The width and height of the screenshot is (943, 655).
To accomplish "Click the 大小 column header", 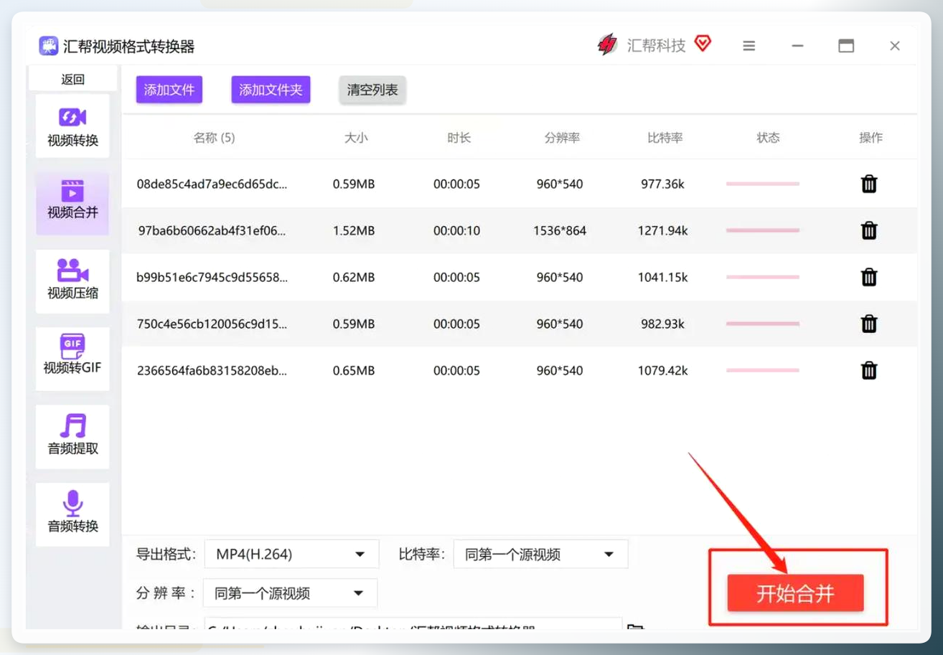I will pyautogui.click(x=356, y=138).
